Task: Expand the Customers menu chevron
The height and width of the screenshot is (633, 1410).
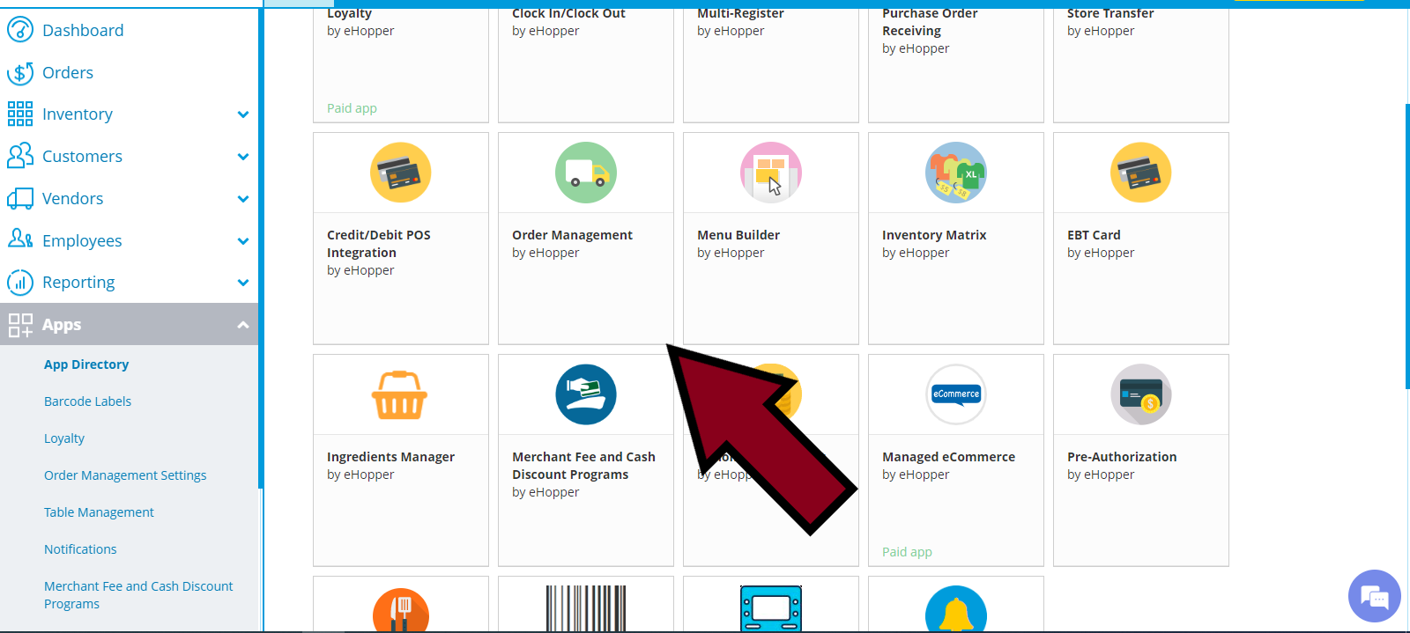Action: coord(243,157)
